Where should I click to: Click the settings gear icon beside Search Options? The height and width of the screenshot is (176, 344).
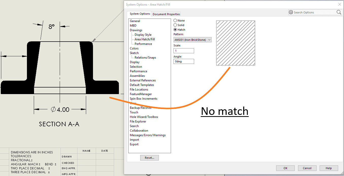click(290, 12)
